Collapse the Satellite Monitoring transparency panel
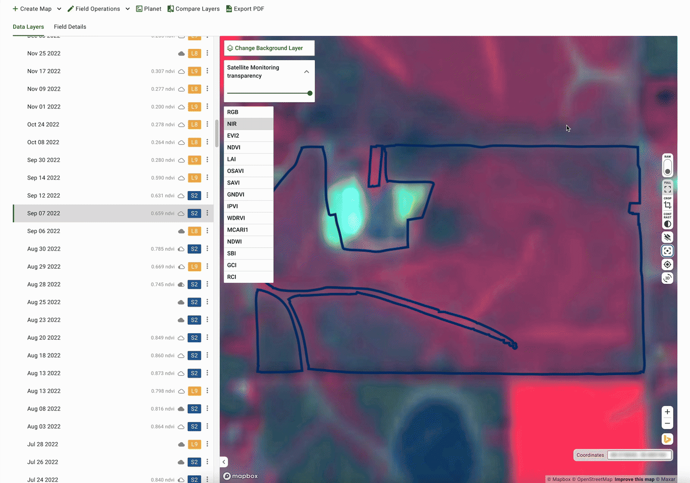The height and width of the screenshot is (483, 690). point(306,72)
